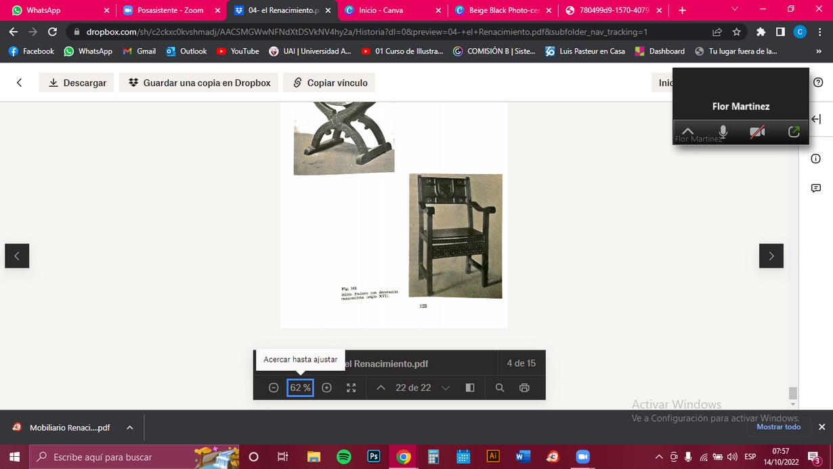Switch to the WhatsApp browser tab
The width and height of the screenshot is (833, 469).
(x=58, y=10)
